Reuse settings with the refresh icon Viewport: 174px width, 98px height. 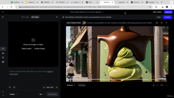coord(157,23)
